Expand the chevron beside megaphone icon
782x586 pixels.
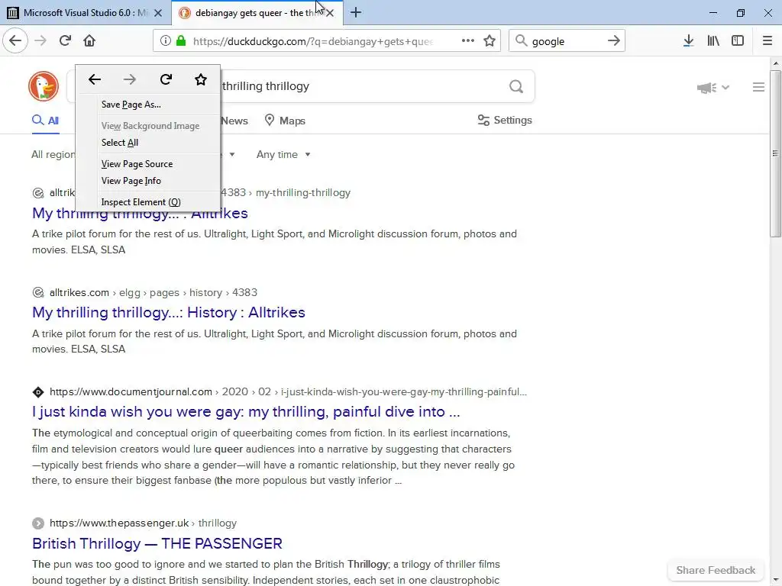[725, 88]
